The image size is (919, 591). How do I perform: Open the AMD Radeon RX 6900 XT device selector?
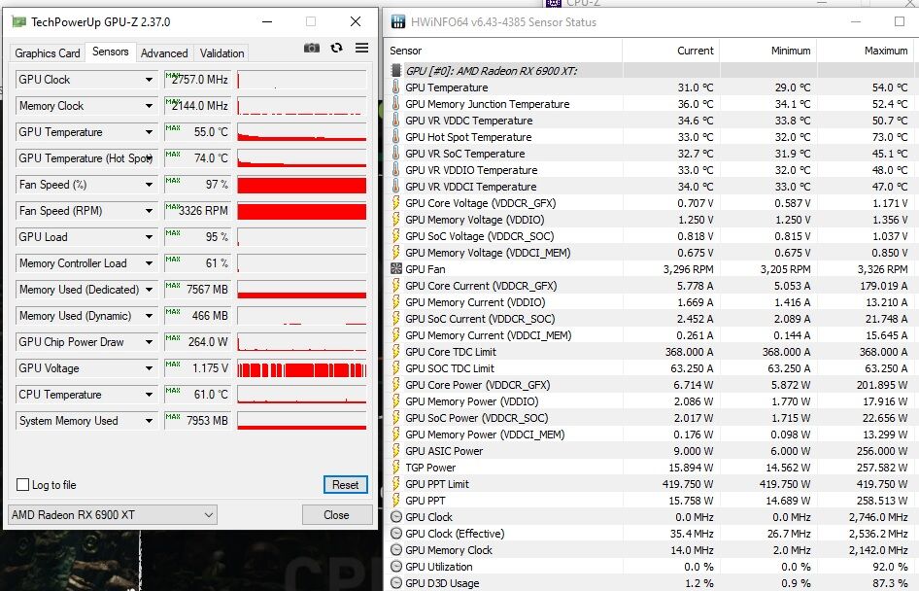[113, 515]
